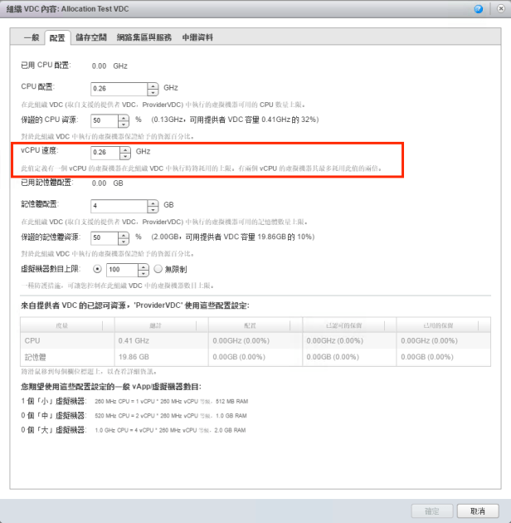The image size is (511, 523).
Task: Decrease 記憶體配置 with the down arrow
Action: click(x=152, y=208)
